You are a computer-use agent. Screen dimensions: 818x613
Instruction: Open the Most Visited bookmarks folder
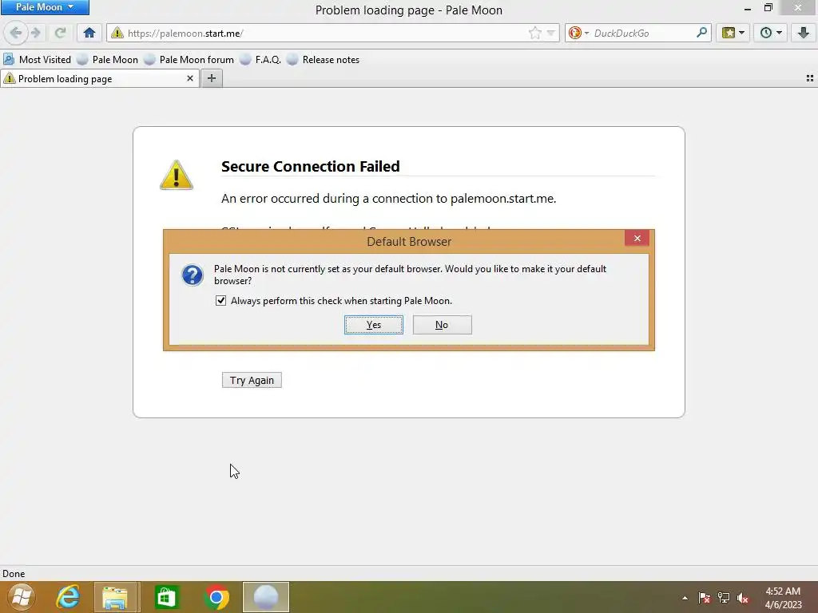point(37,59)
